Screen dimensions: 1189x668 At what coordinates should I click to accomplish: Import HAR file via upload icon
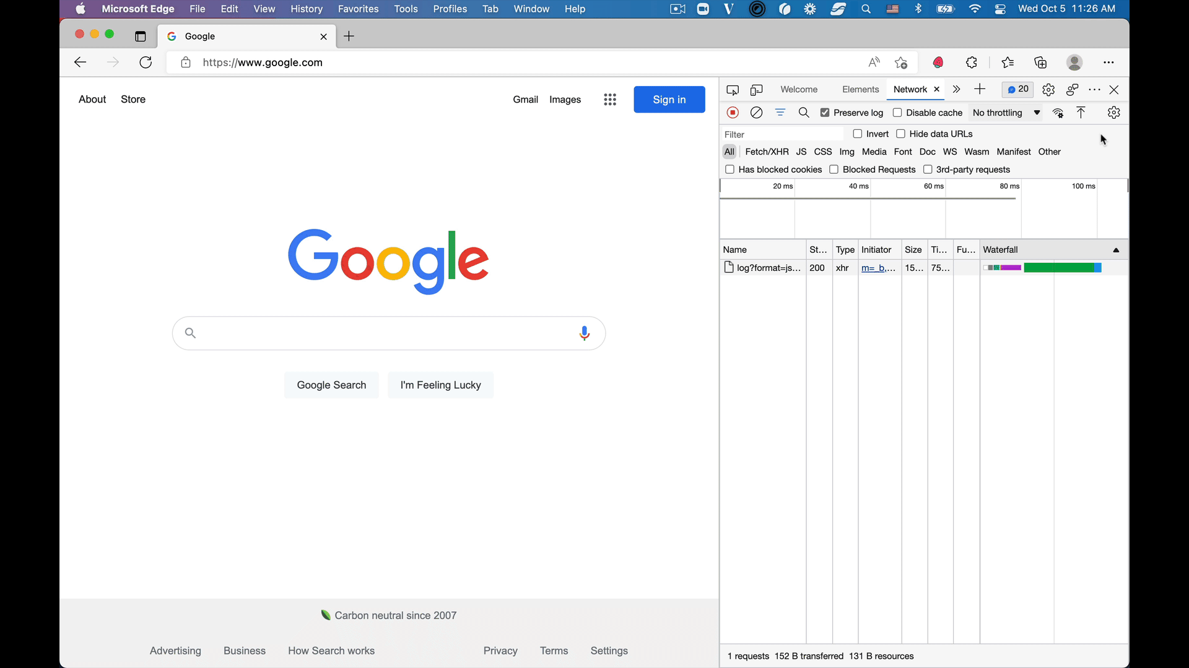[1081, 113]
